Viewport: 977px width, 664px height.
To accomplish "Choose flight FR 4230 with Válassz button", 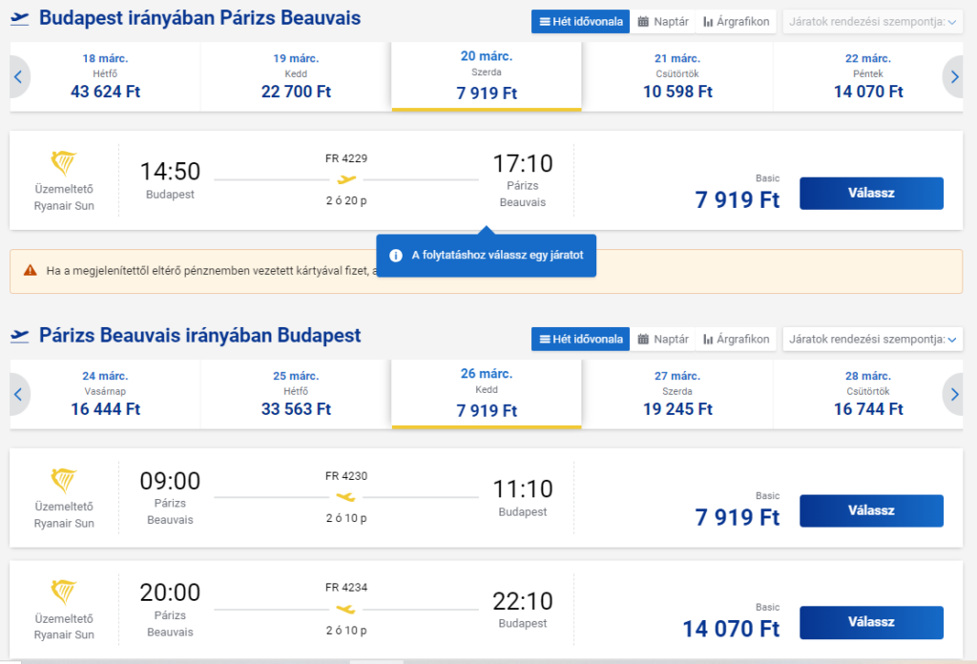I will point(871,510).
